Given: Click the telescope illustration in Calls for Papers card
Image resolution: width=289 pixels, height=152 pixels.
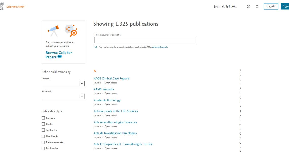Looking at the screenshot, I should 53,30.
